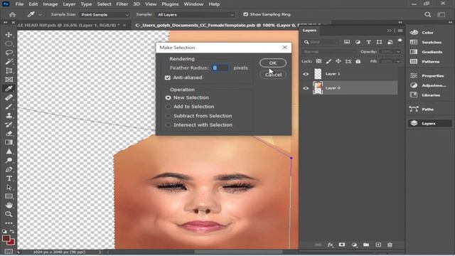Viewport: 455px width, 256px height.
Task: Select the Move tool
Action: pyautogui.click(x=9, y=35)
